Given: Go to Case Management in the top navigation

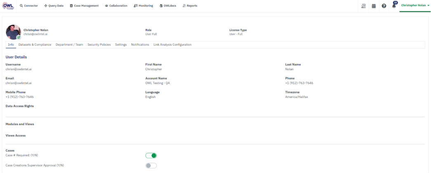Looking at the screenshot, I should 84,6.
